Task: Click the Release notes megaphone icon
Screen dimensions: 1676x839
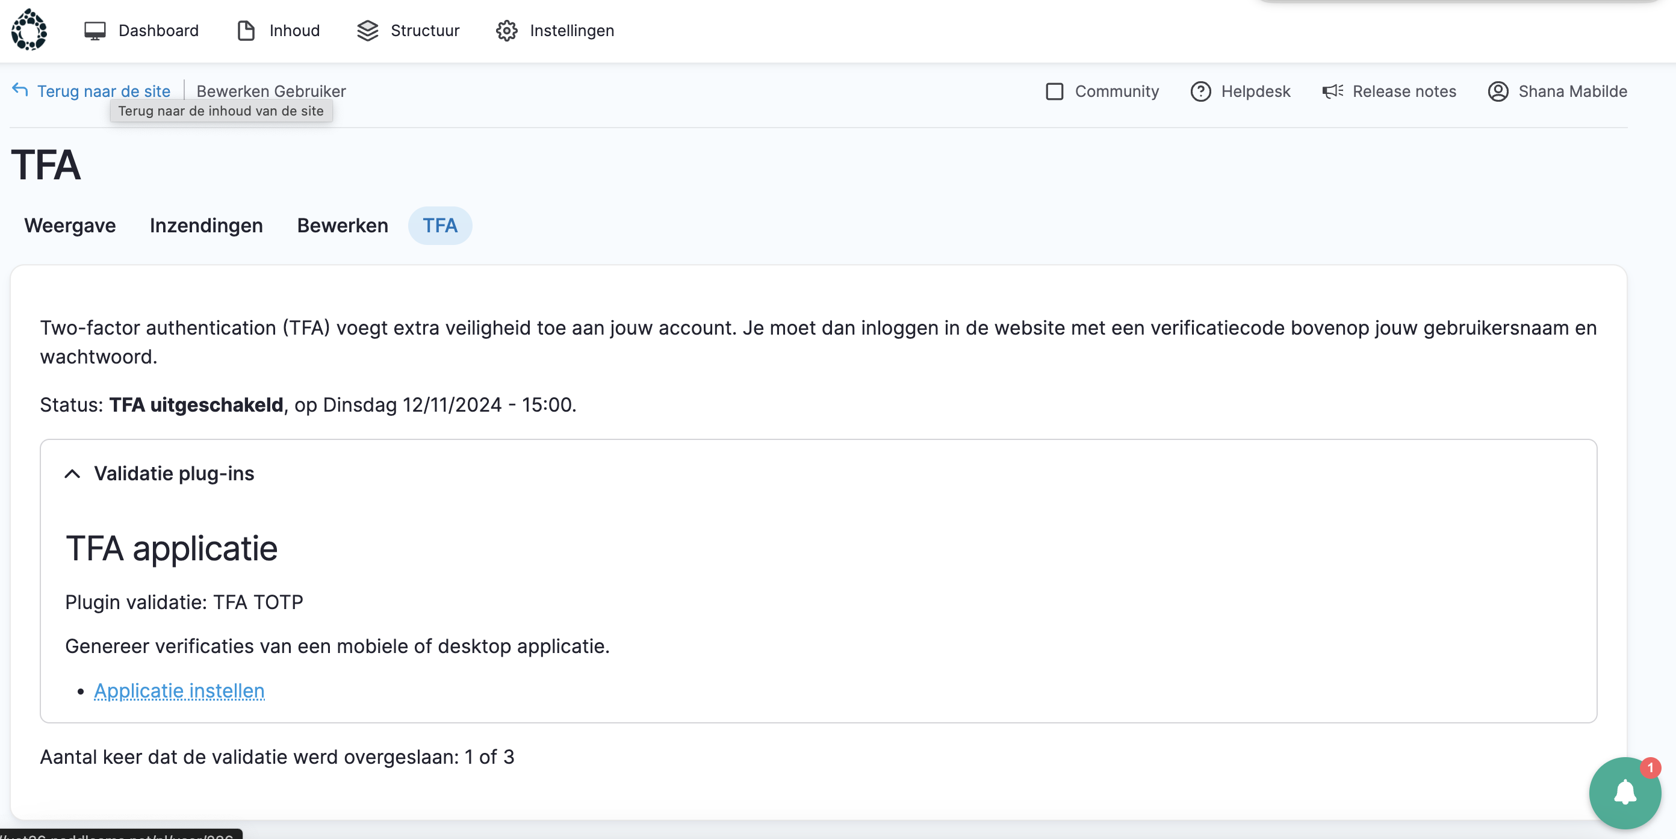Action: (x=1332, y=91)
